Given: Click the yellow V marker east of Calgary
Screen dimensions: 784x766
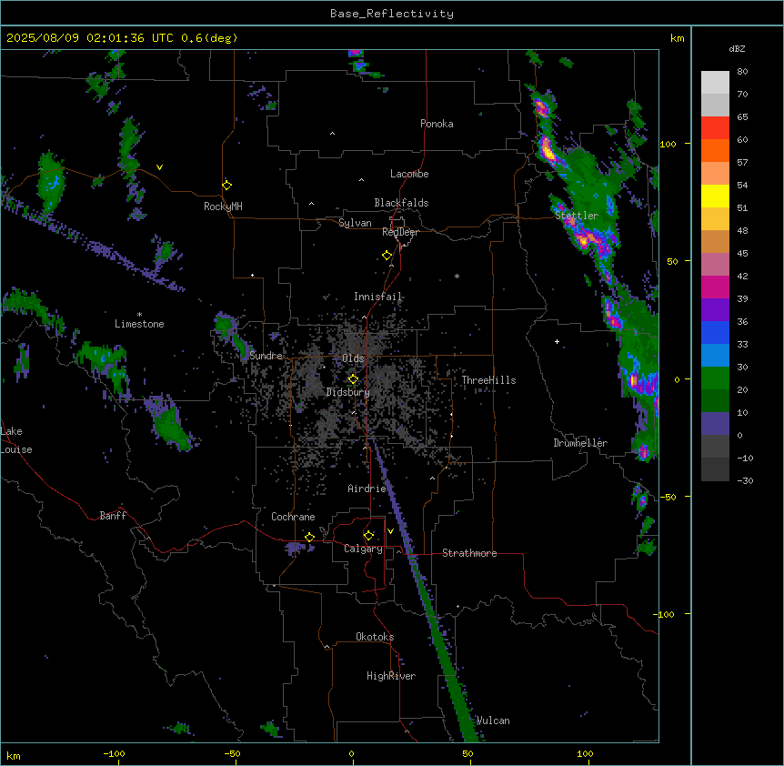Looking at the screenshot, I should pyautogui.click(x=390, y=531).
